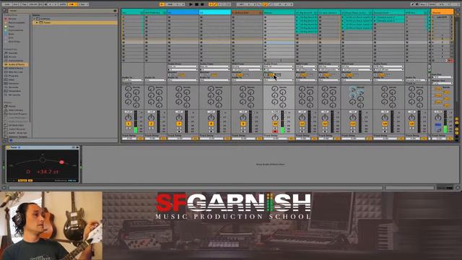The image size is (462, 260).
Task: Click the transport Stop button
Action: [x=196, y=4]
